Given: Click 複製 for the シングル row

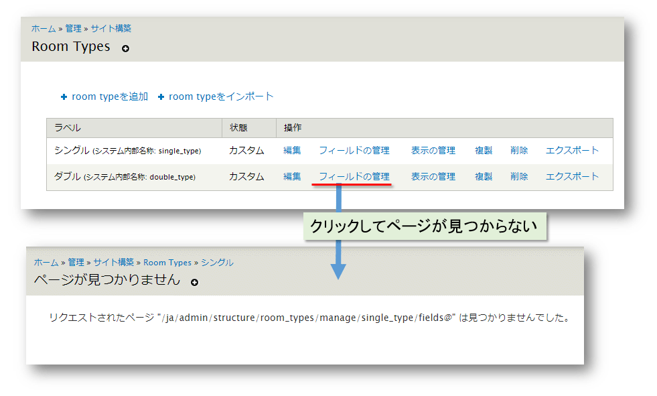Looking at the screenshot, I should pyautogui.click(x=483, y=150).
